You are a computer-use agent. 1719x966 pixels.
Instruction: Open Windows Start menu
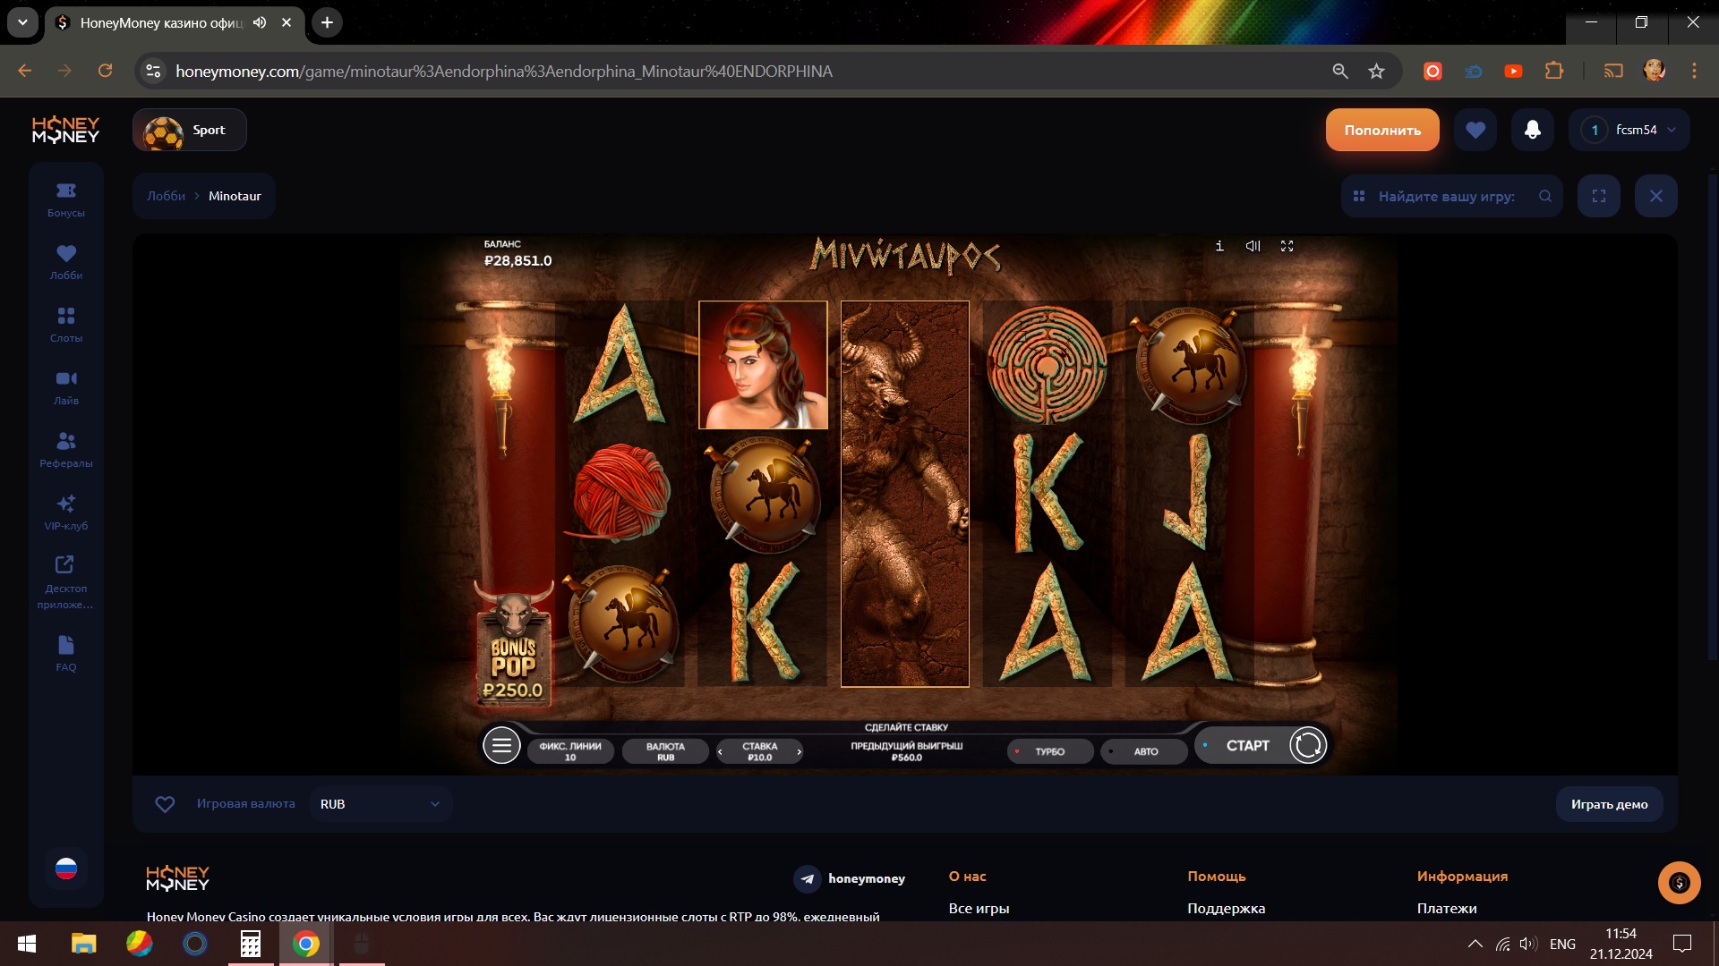tap(27, 944)
